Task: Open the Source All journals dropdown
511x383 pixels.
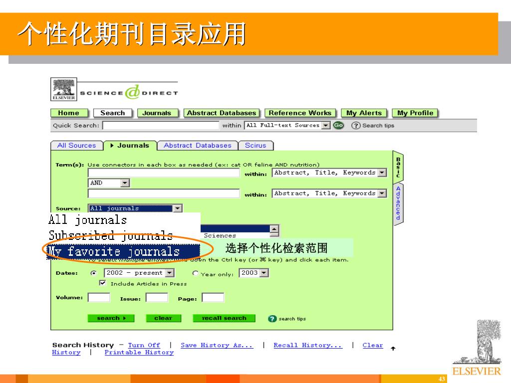Action: tap(135, 208)
